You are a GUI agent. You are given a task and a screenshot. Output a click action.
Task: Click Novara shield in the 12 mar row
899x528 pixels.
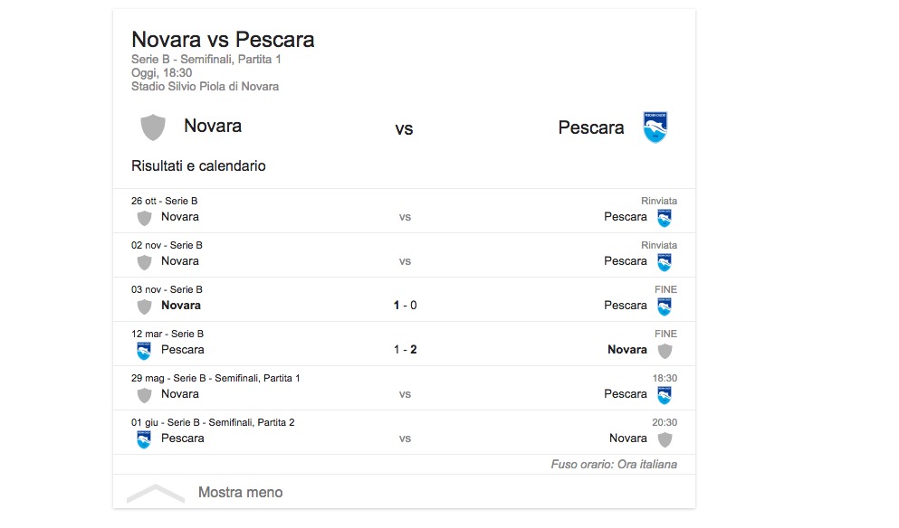click(x=665, y=351)
